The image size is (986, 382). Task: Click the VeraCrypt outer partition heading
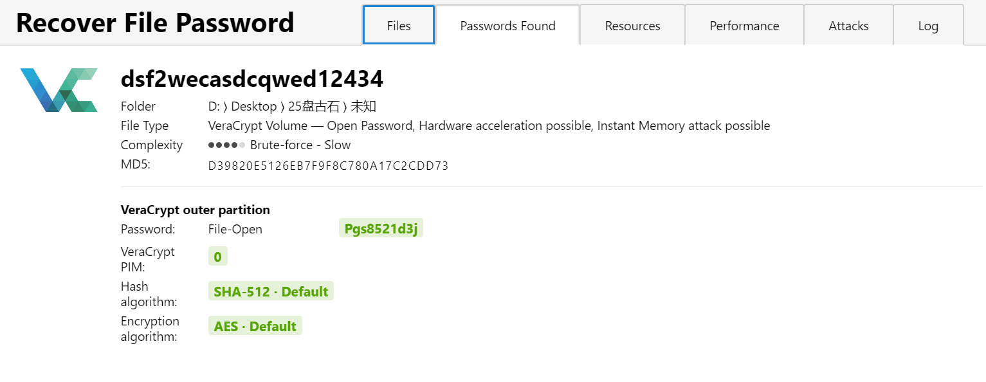[x=195, y=210]
